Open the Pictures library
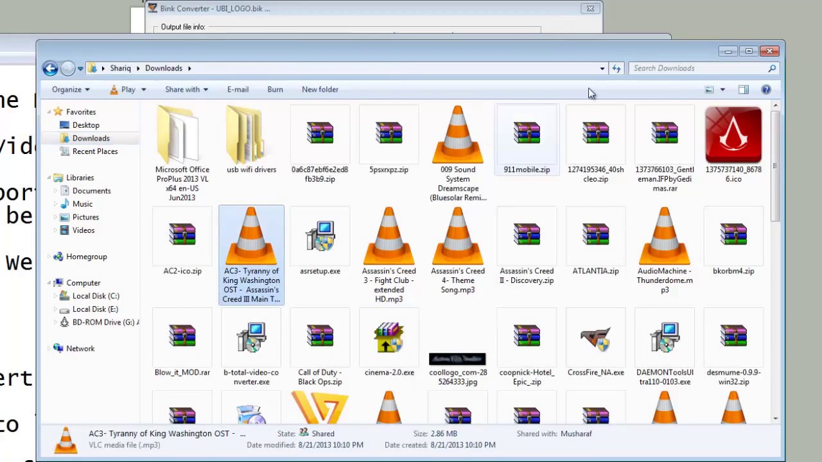Screen dimensions: 822x462 click(x=85, y=218)
